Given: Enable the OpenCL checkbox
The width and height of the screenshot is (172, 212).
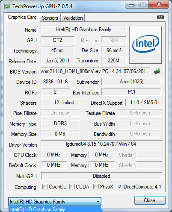Looking at the screenshot, I should (x=45, y=186).
